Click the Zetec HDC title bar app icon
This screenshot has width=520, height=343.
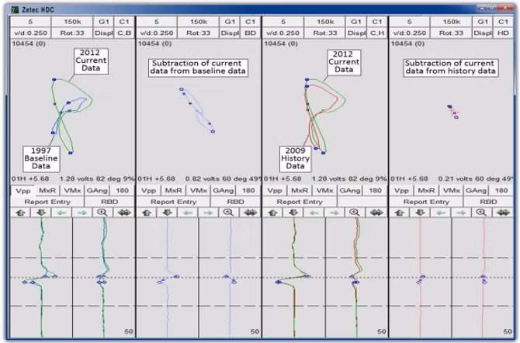15,9
